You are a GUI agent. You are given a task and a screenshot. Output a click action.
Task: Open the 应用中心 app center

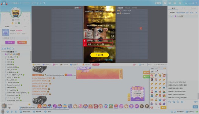(190, 112)
